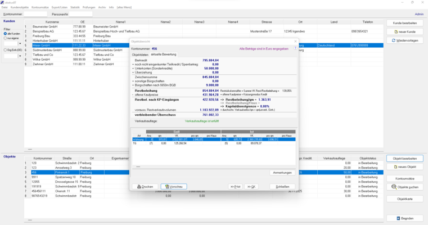Select the 'Org.Einh.(OE)' radio button
Image resolution: width=428 pixels, height=225 pixels.
[x=5, y=50]
